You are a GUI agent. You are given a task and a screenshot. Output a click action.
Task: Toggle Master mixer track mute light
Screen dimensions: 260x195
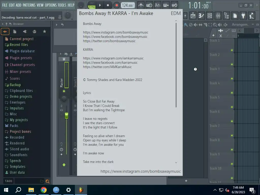pos(64,91)
